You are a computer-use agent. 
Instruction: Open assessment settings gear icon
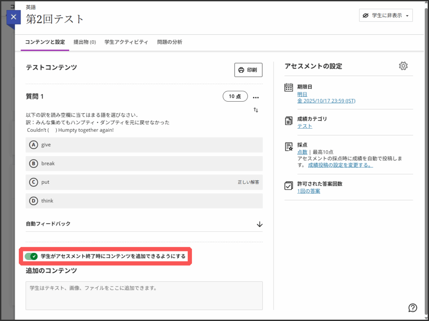pyautogui.click(x=403, y=66)
